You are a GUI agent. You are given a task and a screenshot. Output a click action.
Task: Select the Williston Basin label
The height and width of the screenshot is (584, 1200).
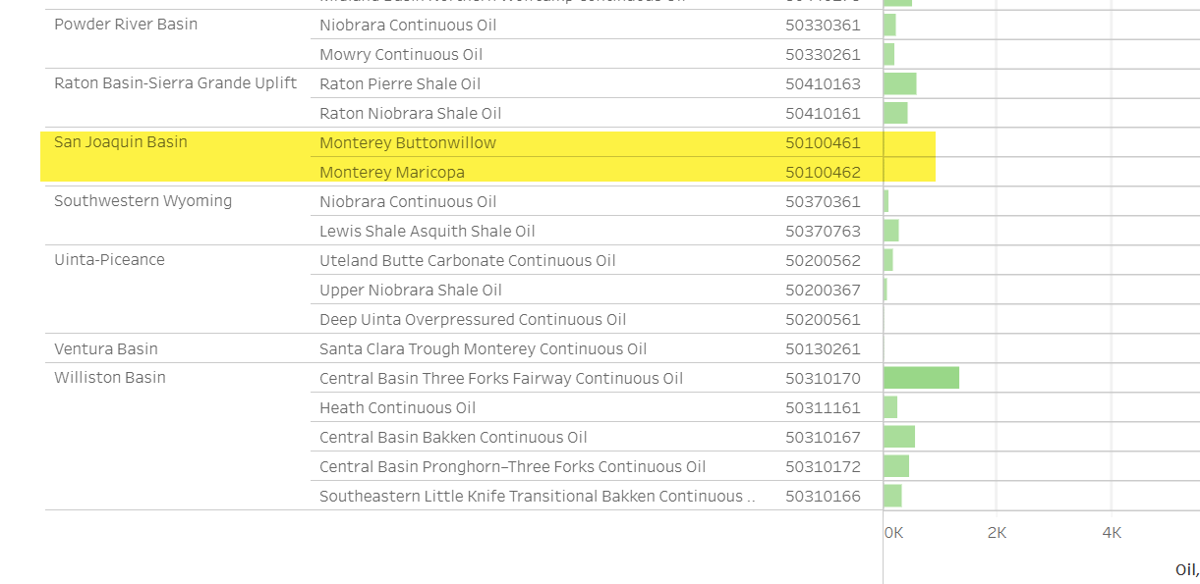point(109,378)
